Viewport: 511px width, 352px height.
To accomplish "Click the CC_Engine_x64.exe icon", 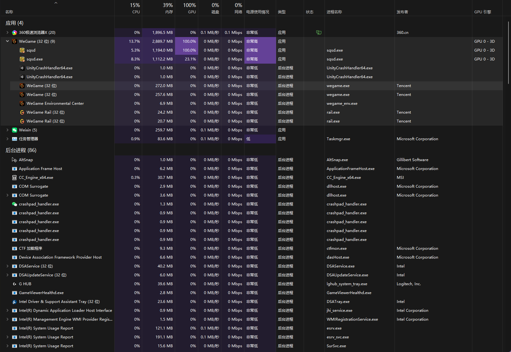I will click(14, 178).
